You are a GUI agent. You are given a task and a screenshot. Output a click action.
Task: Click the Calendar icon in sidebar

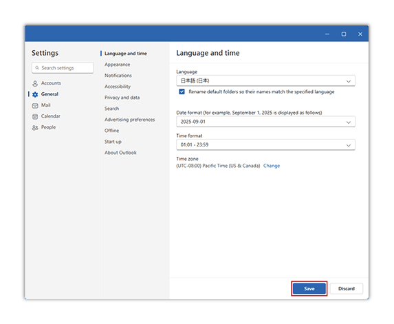pyautogui.click(x=35, y=116)
